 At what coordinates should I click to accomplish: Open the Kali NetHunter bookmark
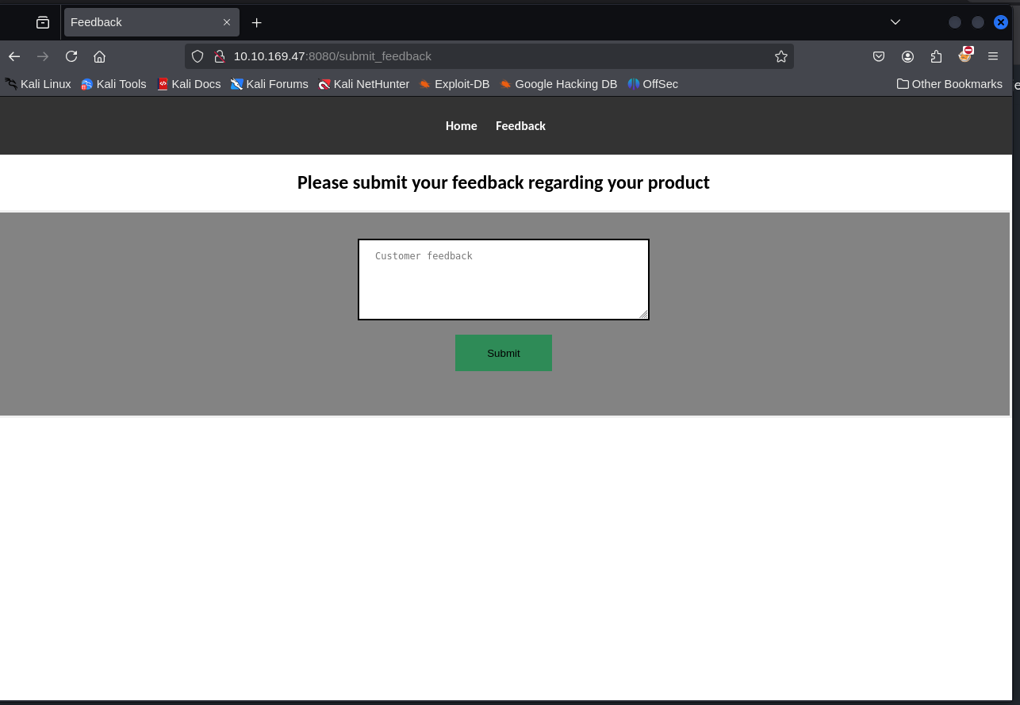(x=363, y=84)
